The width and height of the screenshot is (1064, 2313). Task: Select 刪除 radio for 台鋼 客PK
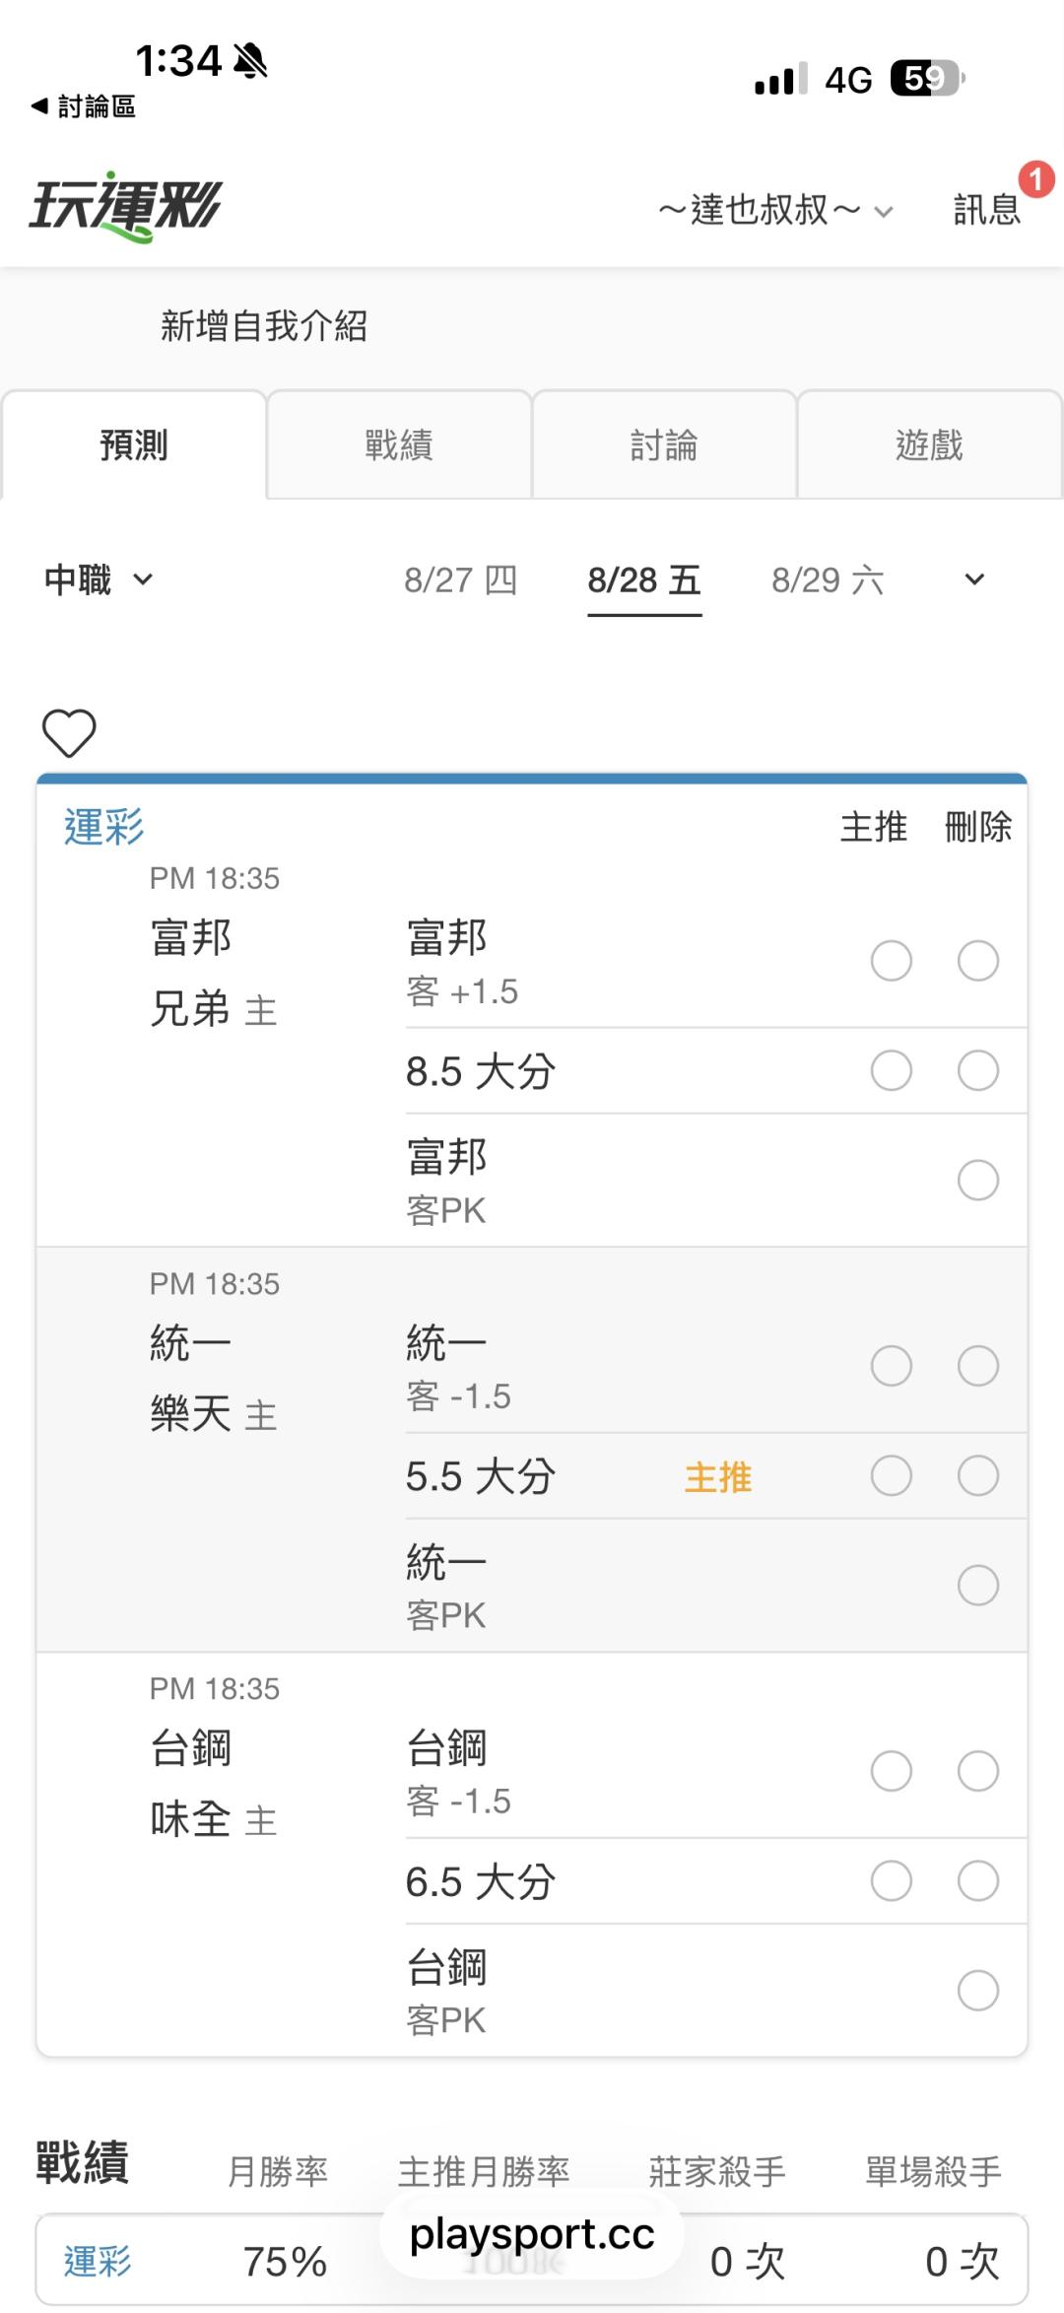coord(978,1991)
